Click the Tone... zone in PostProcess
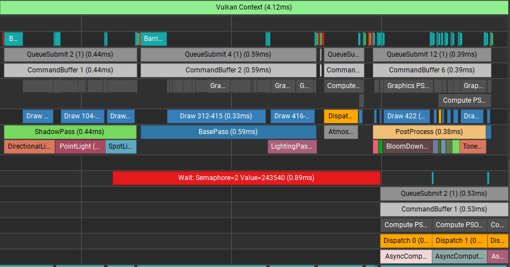Image resolution: width=510 pixels, height=267 pixels. [473, 146]
